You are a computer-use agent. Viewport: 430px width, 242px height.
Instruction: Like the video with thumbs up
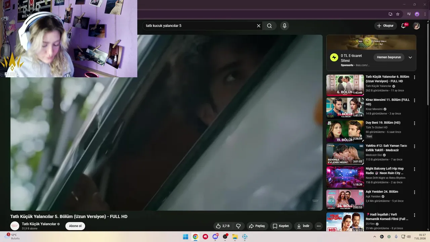tap(223, 226)
